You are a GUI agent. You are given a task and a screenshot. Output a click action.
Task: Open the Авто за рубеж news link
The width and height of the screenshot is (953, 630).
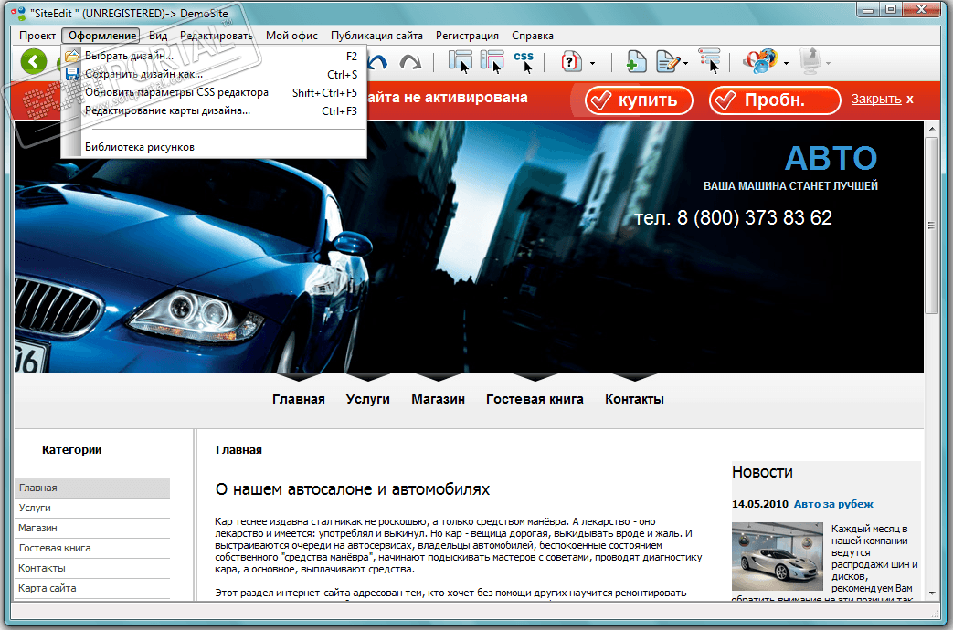click(x=833, y=504)
